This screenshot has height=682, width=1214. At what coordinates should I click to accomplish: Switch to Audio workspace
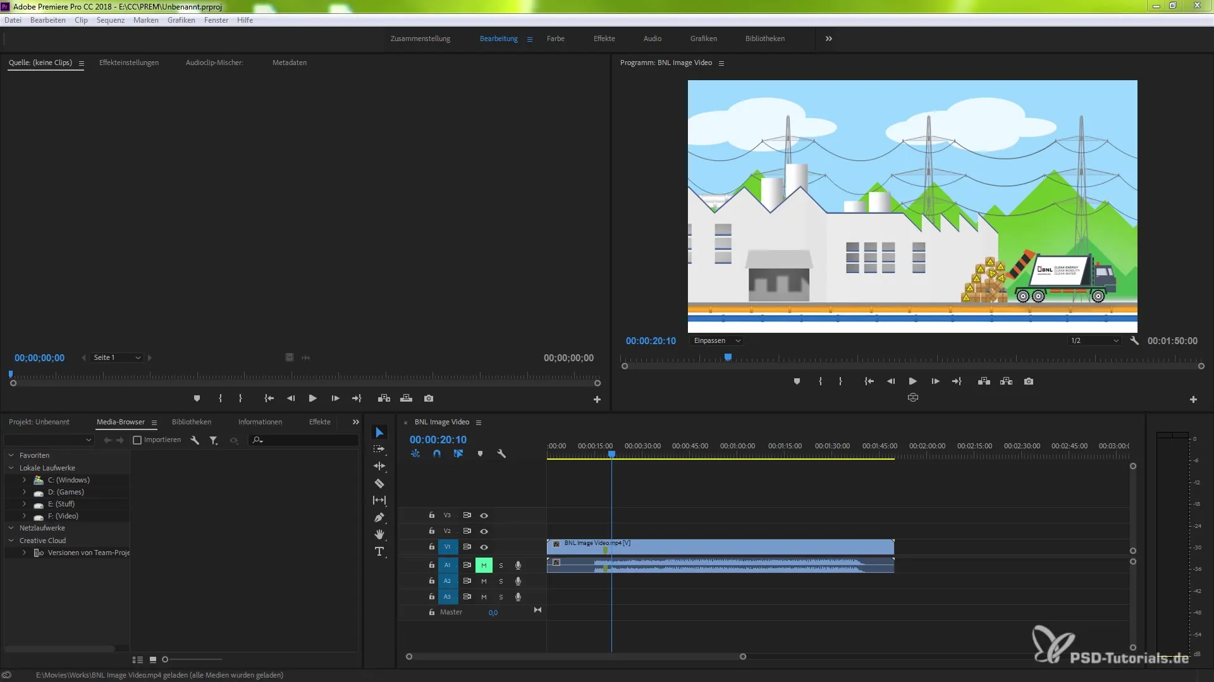tap(653, 39)
